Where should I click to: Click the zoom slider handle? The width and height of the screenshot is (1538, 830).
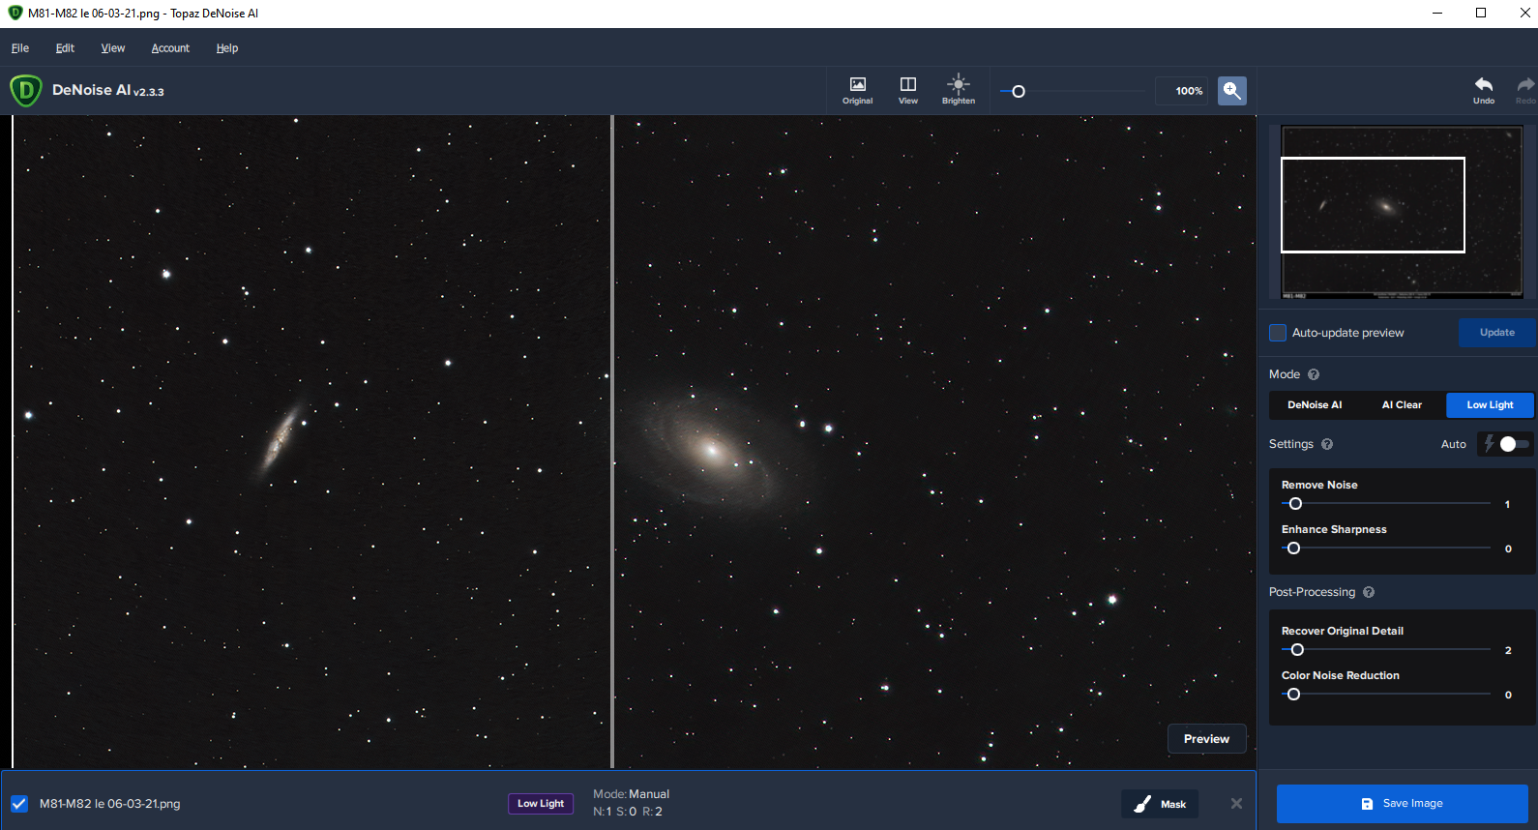click(x=1019, y=92)
